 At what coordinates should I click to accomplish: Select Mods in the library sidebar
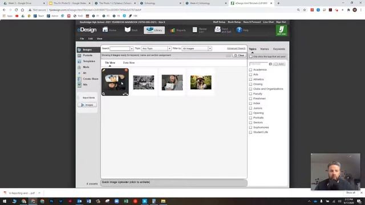[x=86, y=67]
